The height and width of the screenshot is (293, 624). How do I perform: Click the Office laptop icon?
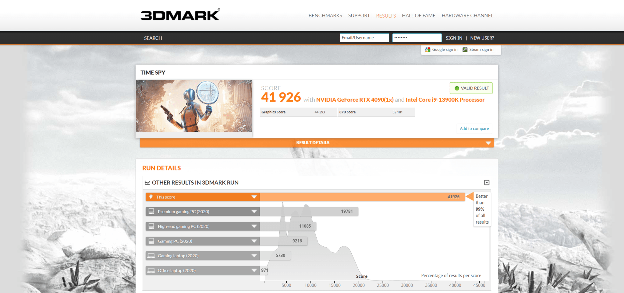(x=151, y=270)
